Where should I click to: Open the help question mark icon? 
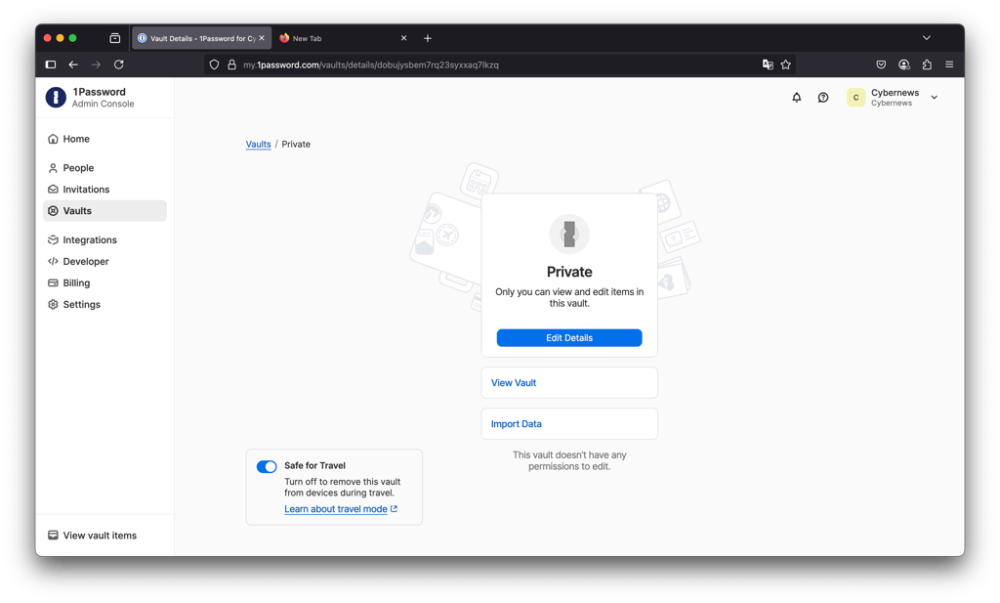[823, 98]
